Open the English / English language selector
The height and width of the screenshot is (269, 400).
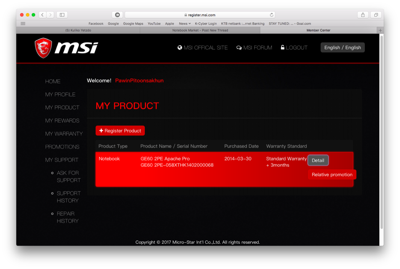[342, 48]
